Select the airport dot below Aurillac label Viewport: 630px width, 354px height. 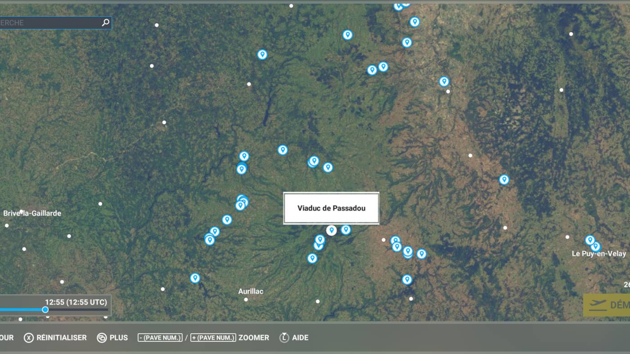point(246,300)
